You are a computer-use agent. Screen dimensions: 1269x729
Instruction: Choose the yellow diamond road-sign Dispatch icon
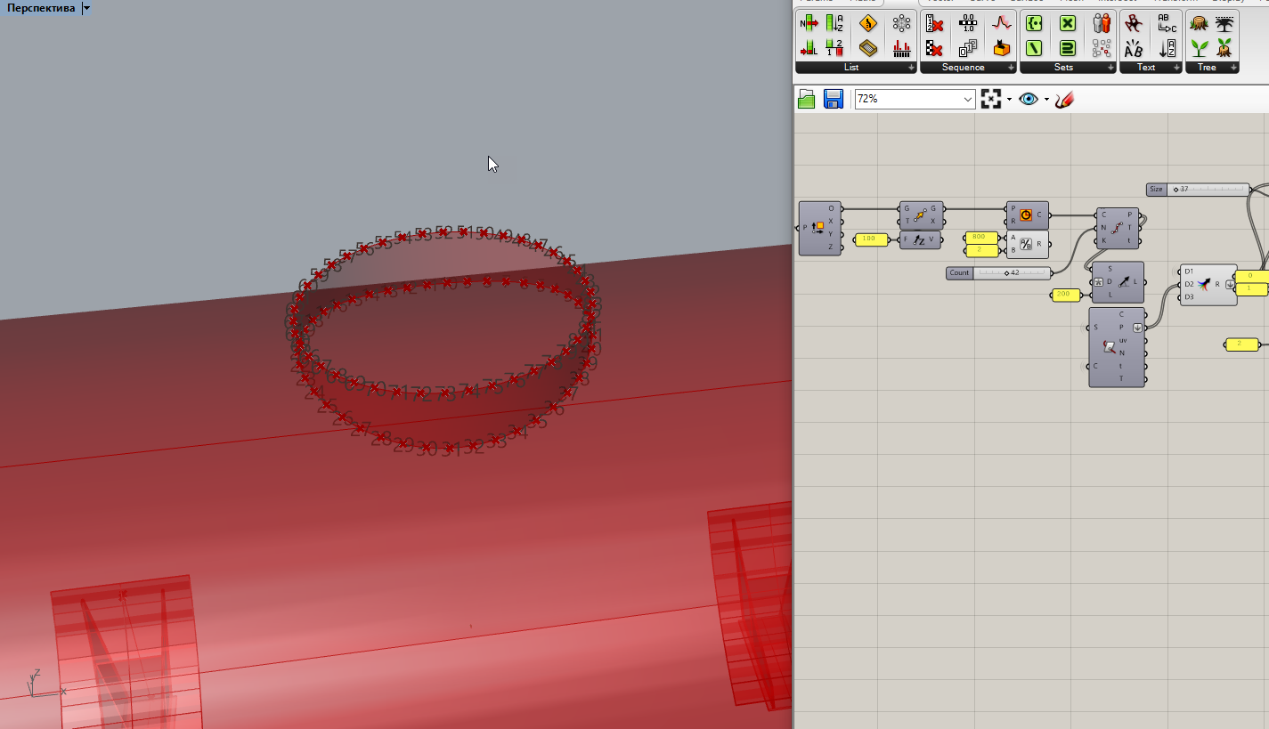[868, 24]
